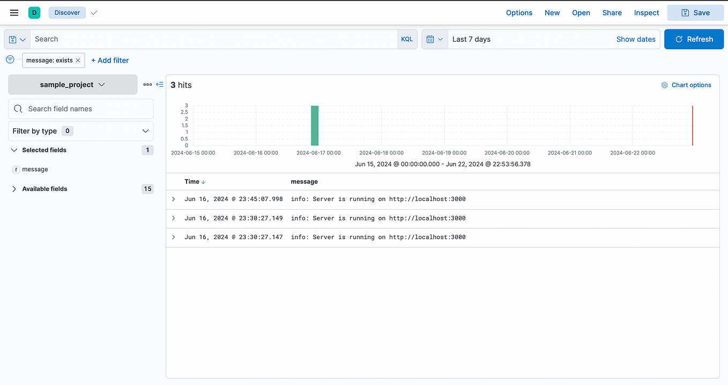
Task: Open the navigation hamburger menu icon
Action: (14, 12)
